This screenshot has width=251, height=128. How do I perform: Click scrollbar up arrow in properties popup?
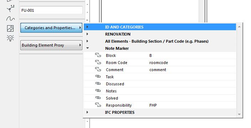[239, 27]
